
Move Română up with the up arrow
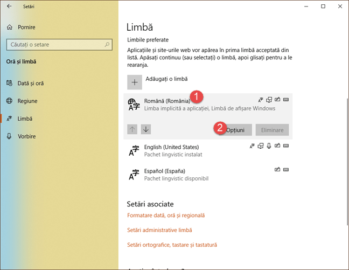pyautogui.click(x=132, y=129)
